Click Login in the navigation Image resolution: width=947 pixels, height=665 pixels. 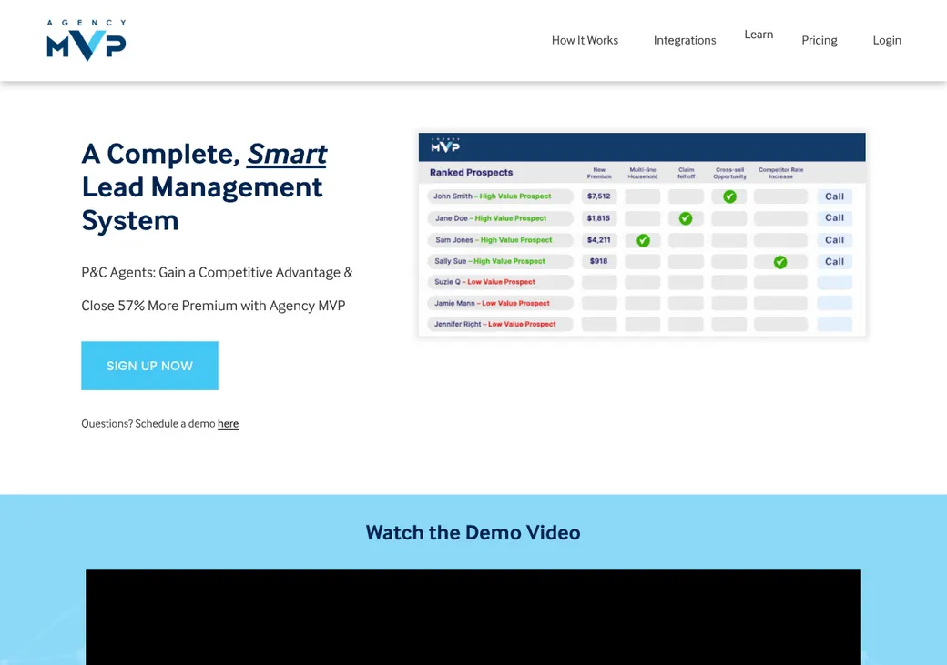coord(887,40)
